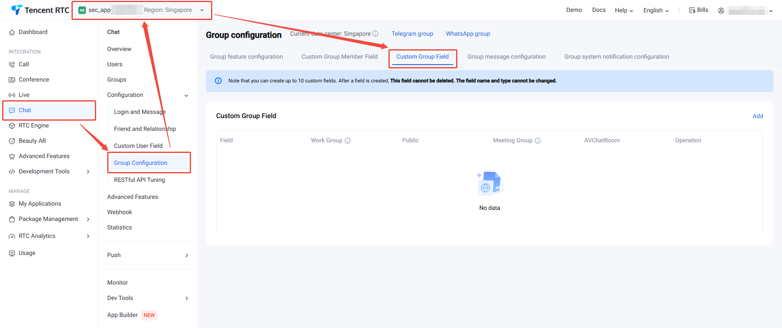Click the Live broadcast icon
Viewport: 782px width, 328px height.
[x=12, y=95]
